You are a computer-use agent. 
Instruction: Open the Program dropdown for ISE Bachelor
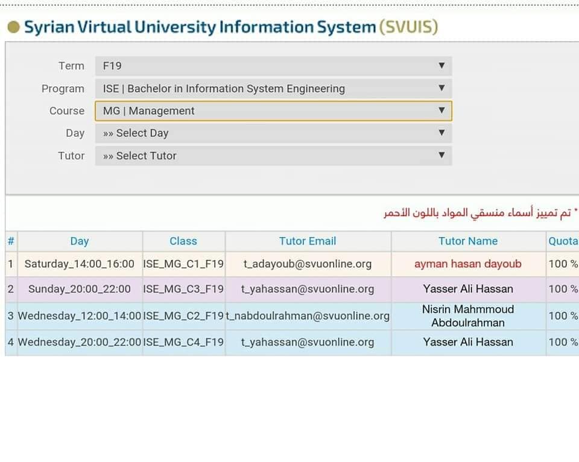point(273,89)
